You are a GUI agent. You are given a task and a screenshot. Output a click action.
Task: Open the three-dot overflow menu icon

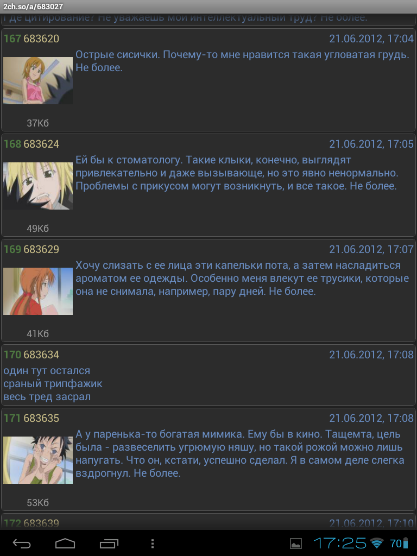click(x=153, y=543)
